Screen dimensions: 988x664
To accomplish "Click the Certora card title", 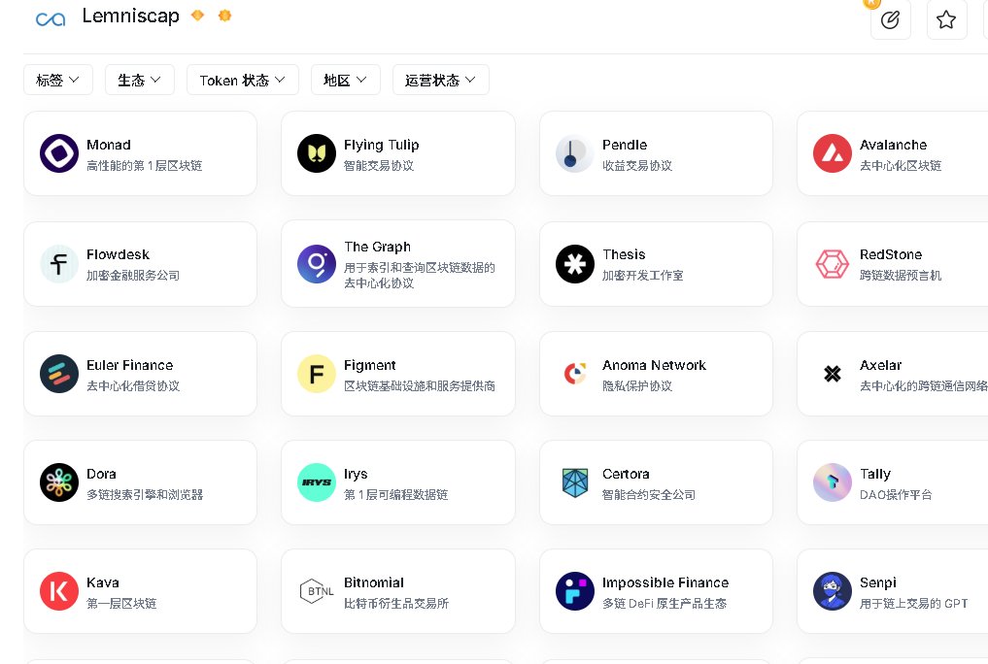I will [626, 474].
